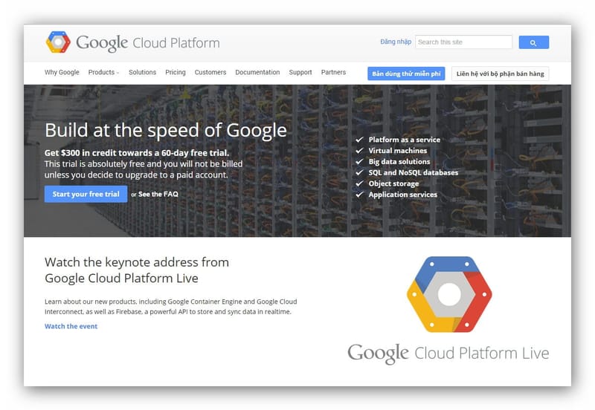This screenshot has height=410, width=595.
Task: Click 'SQL and NoSQL databases' list item
Action: tap(414, 172)
